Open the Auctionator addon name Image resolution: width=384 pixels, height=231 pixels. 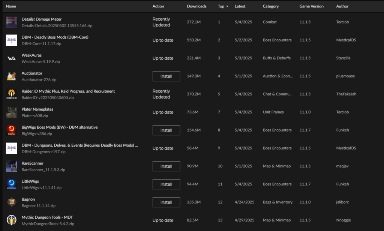pos(32,73)
